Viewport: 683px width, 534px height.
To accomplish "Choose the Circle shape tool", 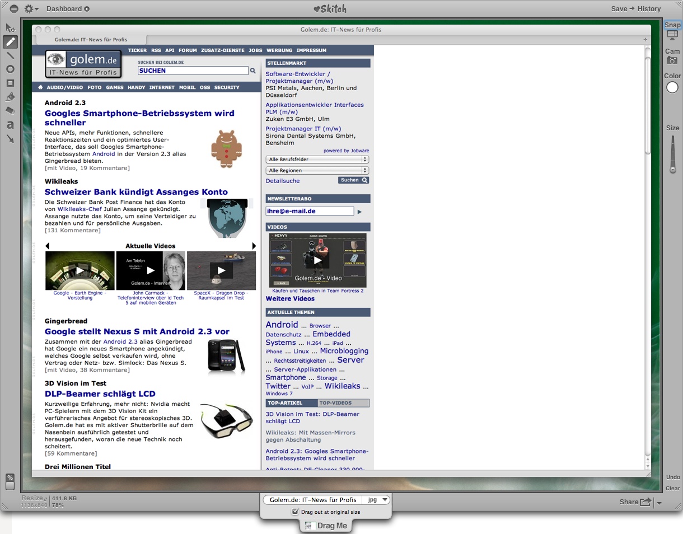I will click(10, 69).
